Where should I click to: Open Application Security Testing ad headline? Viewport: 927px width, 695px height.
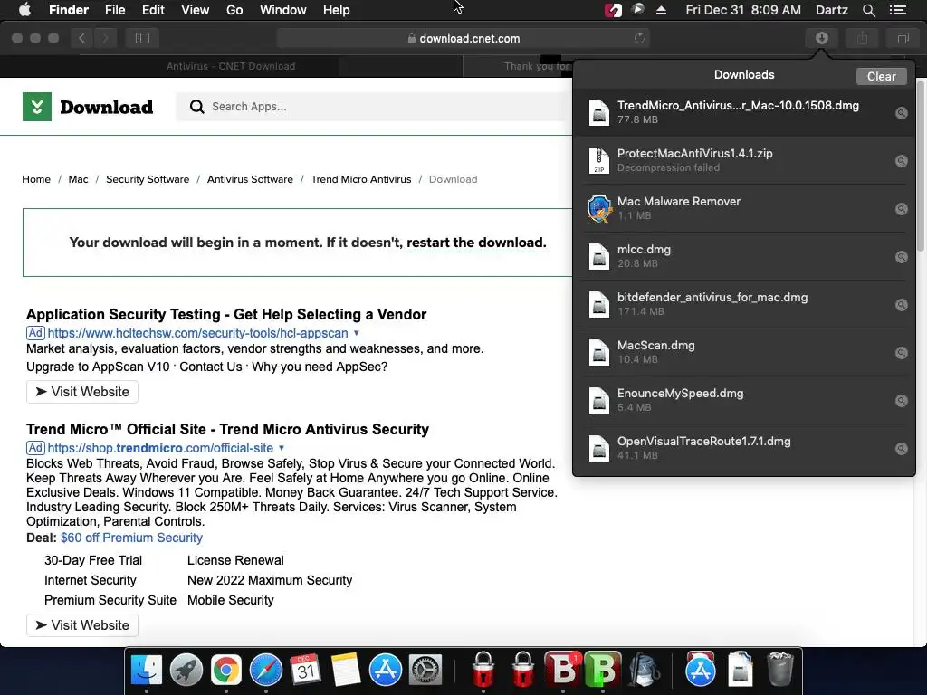[226, 314]
